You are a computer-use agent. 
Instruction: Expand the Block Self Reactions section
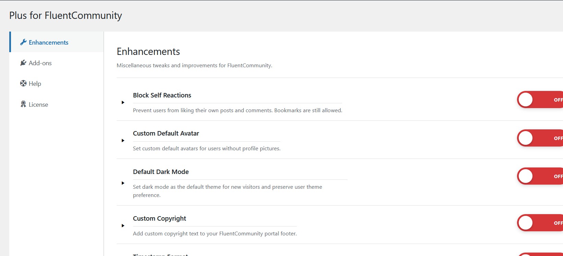coord(123,102)
